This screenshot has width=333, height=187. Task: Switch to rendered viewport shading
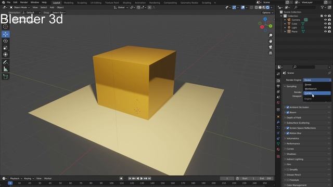coord(267,7)
